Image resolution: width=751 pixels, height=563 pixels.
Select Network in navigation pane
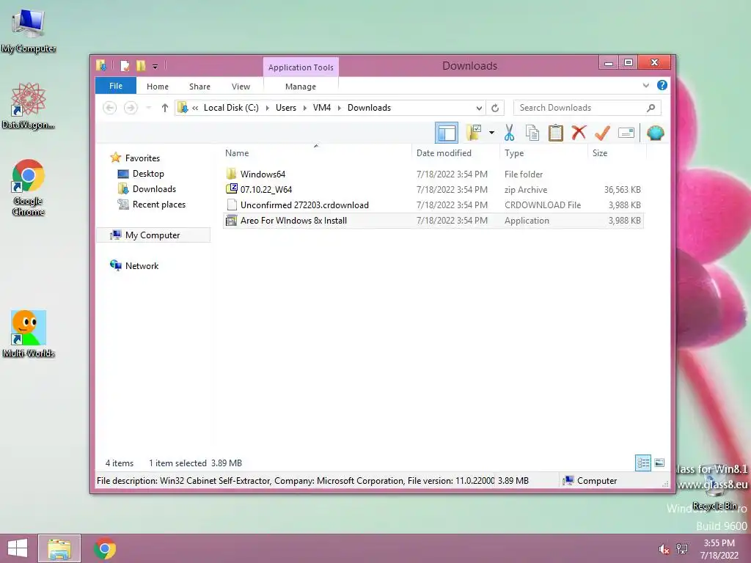(142, 265)
